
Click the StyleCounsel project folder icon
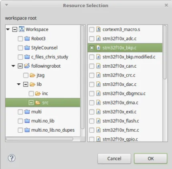tap(27, 48)
